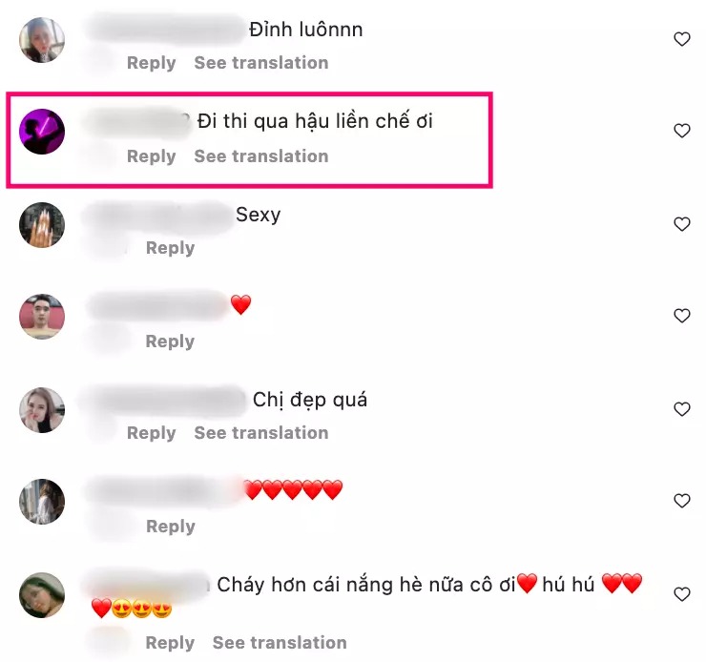See translation of "Cháy hơn cái nắng hè" comment
The image size is (706, 662).
(x=280, y=643)
